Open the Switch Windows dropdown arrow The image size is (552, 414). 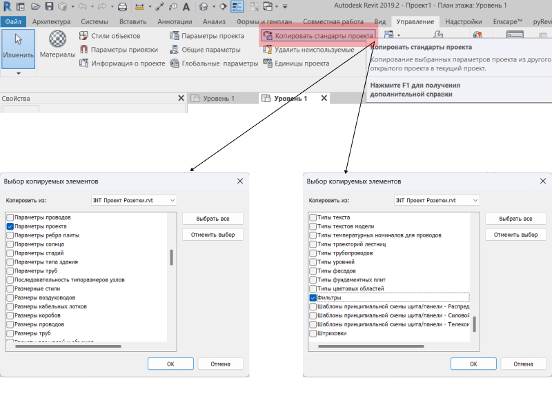coord(277,6)
